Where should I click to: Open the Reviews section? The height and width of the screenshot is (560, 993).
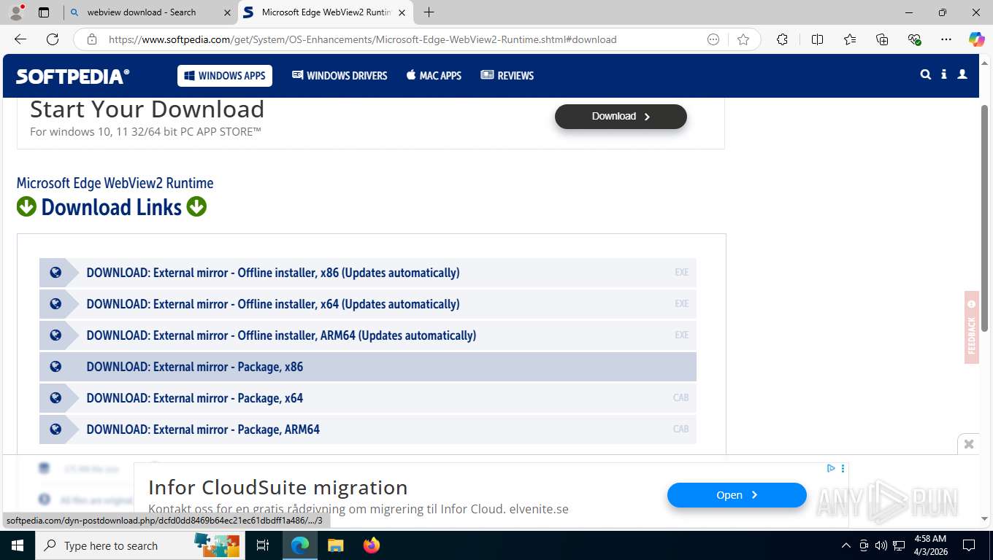tap(507, 76)
